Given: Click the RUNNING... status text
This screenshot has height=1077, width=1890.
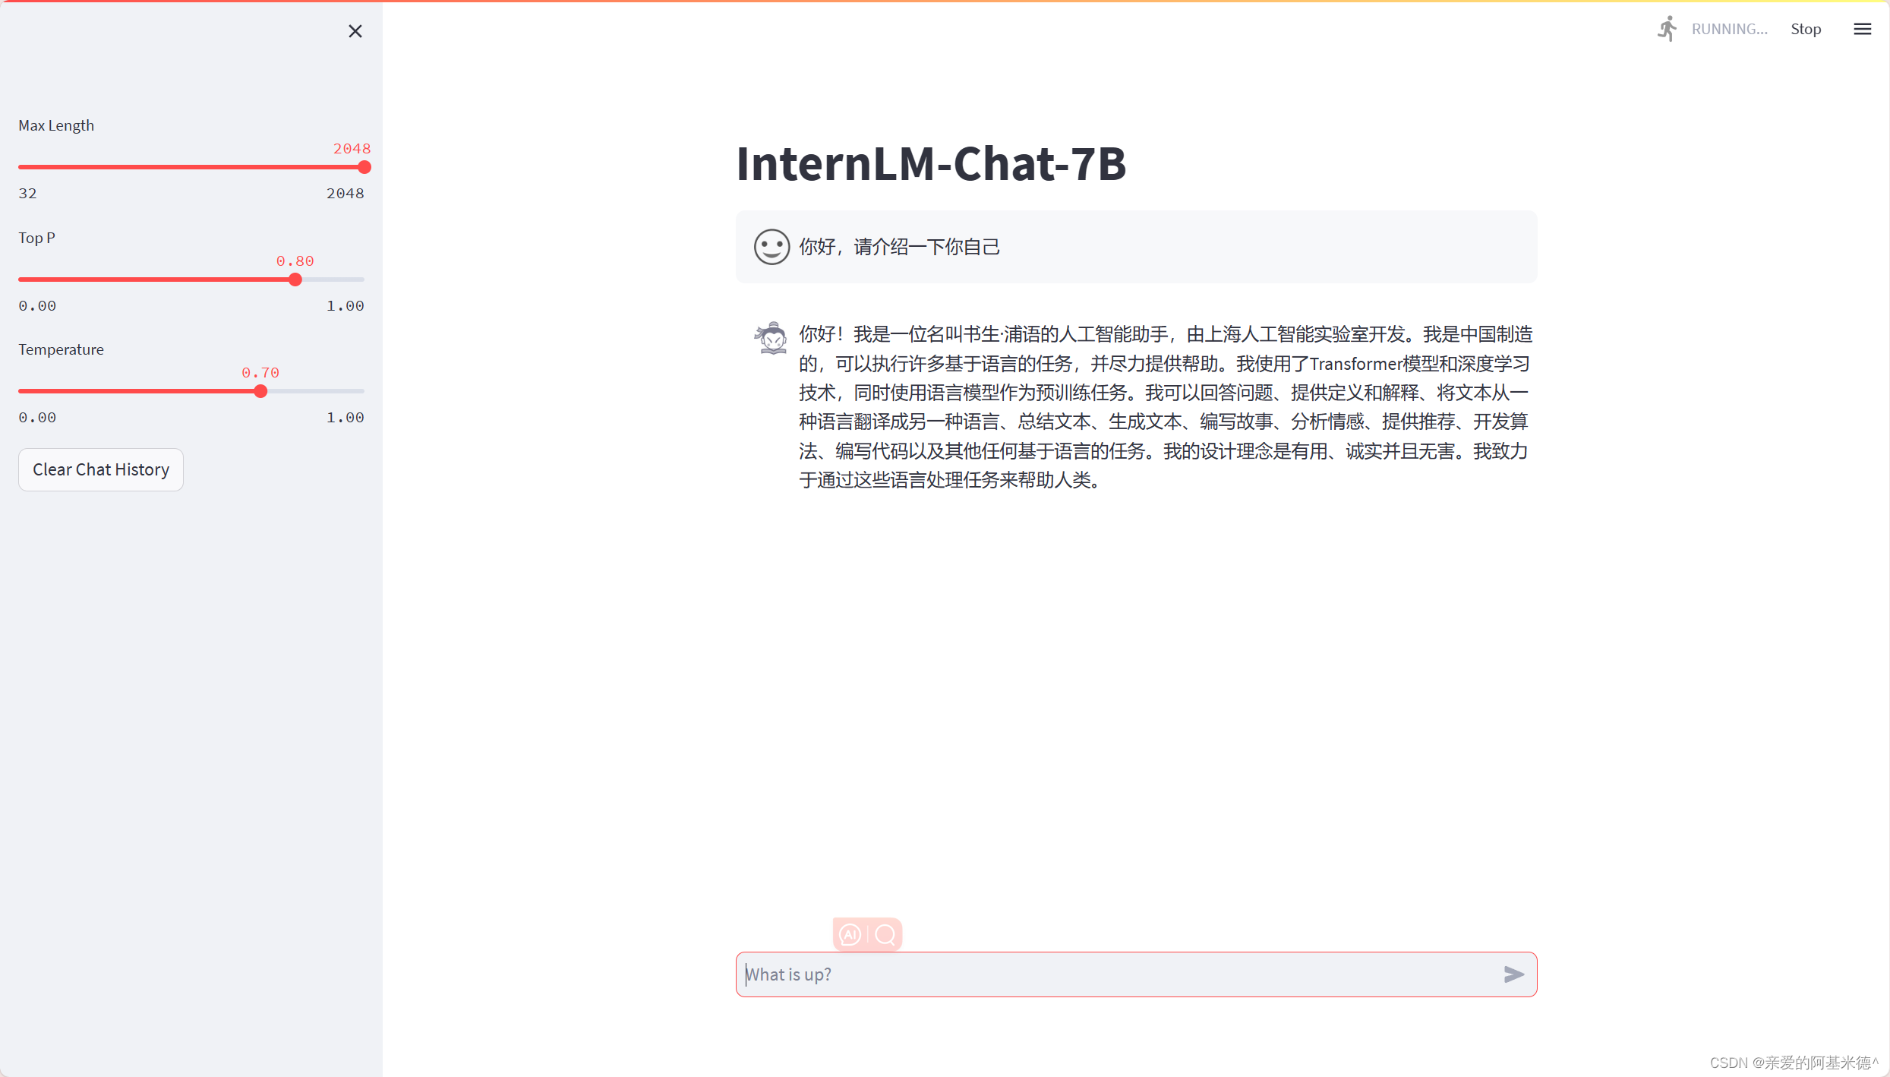Looking at the screenshot, I should click(x=1729, y=29).
